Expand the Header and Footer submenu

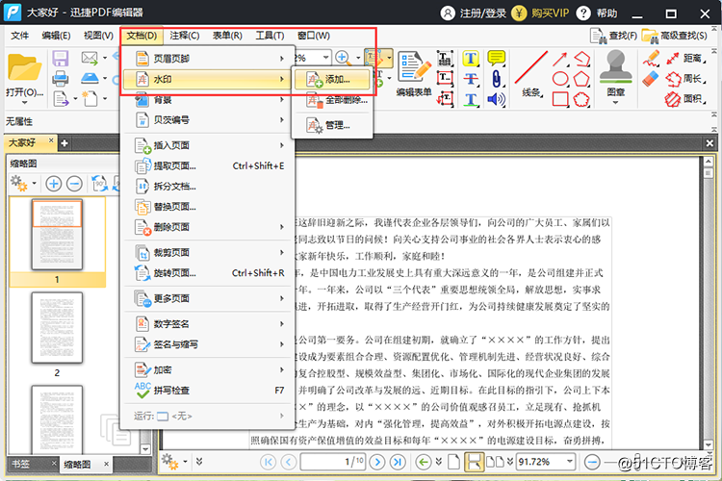pyautogui.click(x=281, y=59)
